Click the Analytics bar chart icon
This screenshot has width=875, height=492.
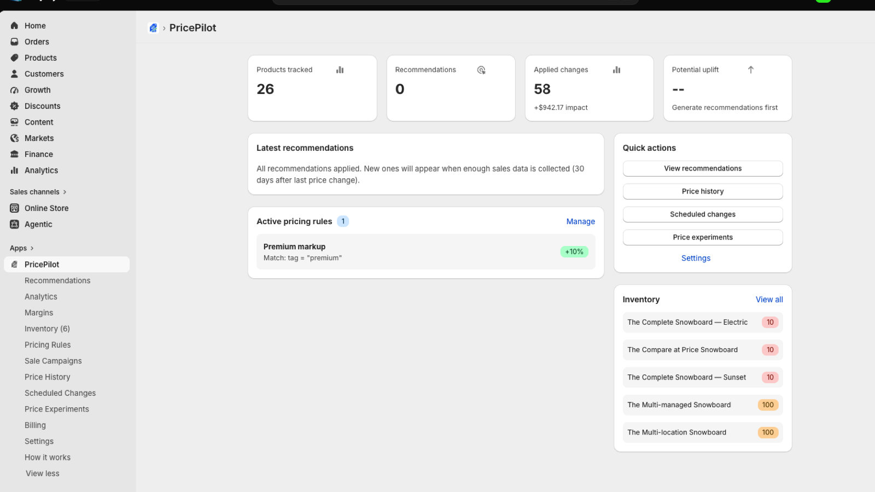(x=14, y=171)
